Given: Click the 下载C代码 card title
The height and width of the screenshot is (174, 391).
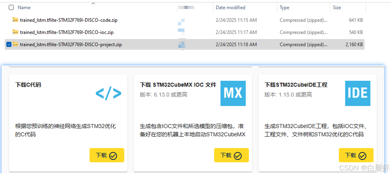Looking at the screenshot, I should pos(28,85).
